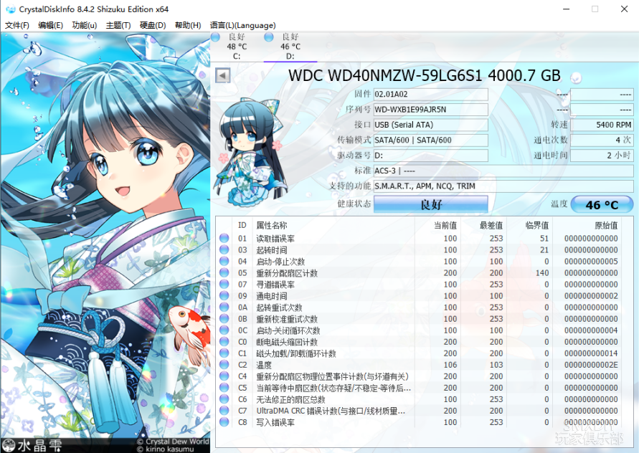Click the 属性名称 column header
This screenshot has width=639, height=453.
click(272, 225)
